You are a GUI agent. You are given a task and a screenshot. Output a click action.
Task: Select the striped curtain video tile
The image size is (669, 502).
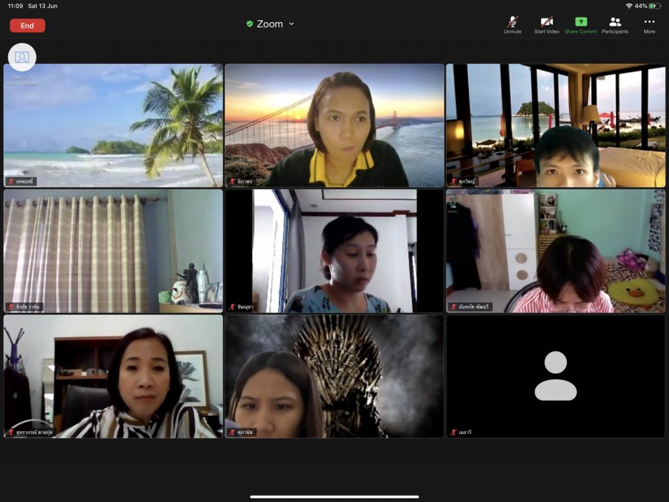point(113,251)
